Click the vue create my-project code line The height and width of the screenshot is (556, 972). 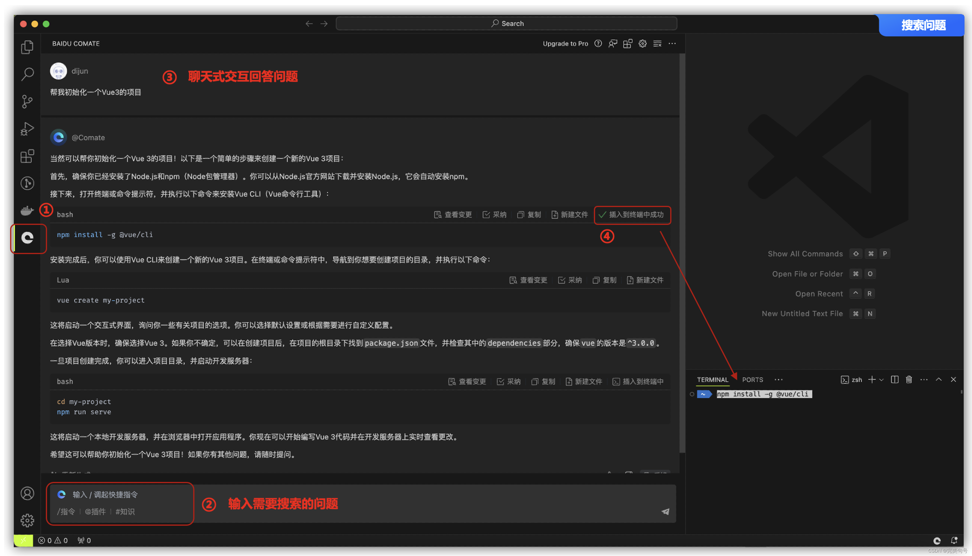coord(101,300)
